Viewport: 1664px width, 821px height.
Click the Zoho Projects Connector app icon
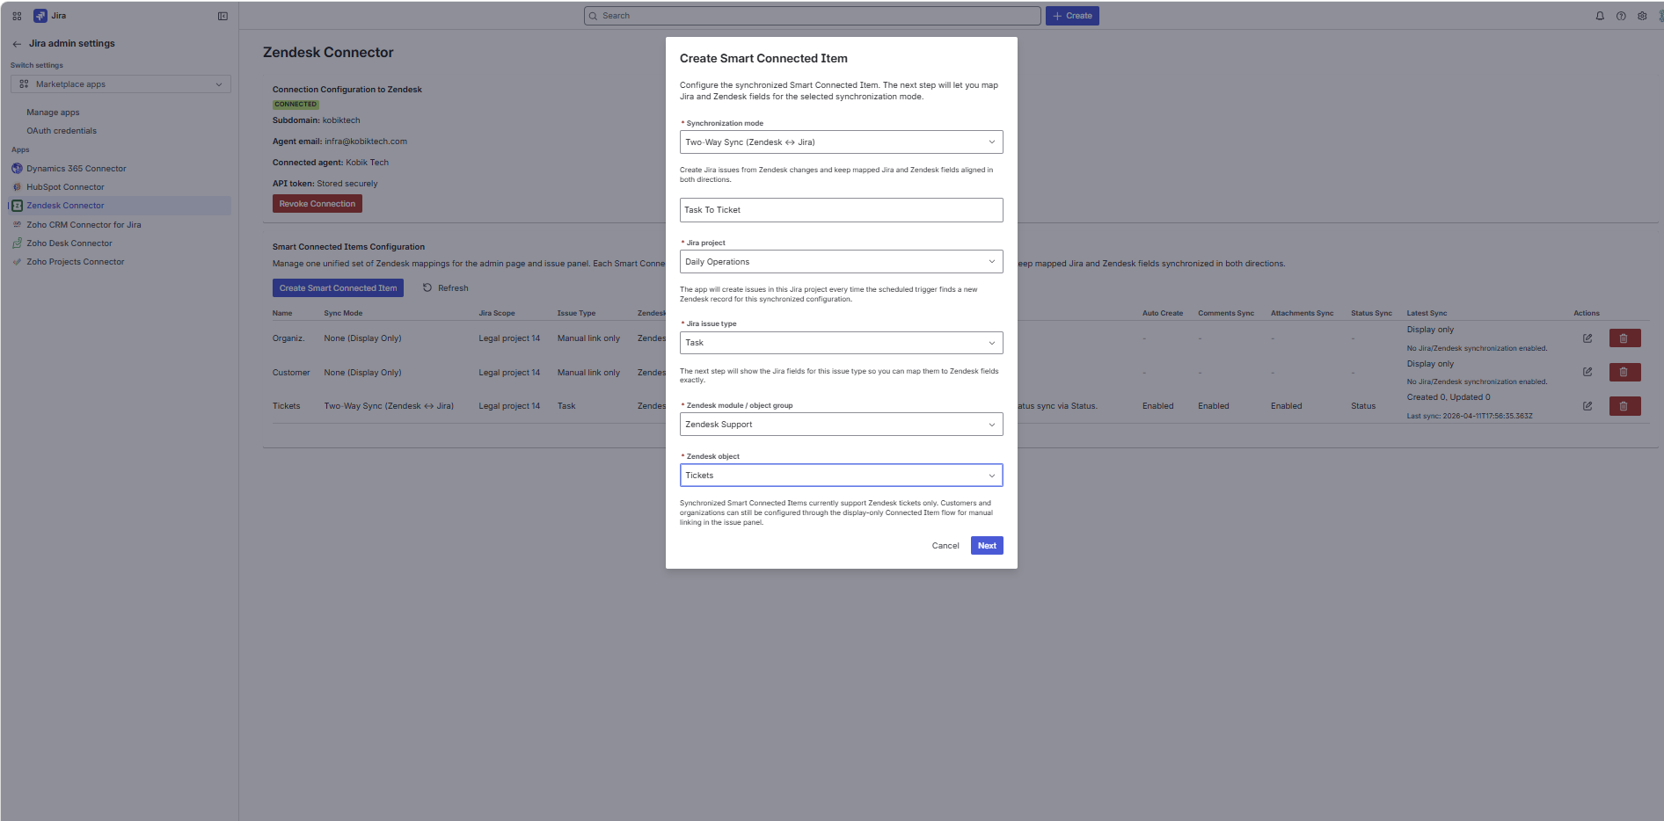[x=17, y=262]
